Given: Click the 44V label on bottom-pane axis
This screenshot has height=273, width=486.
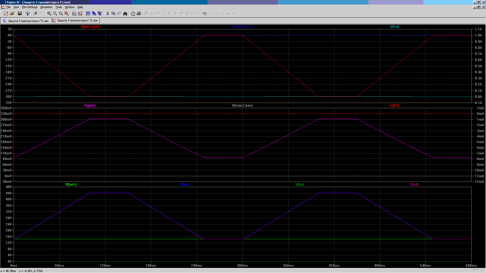Looking at the screenshot, I should tap(9, 193).
